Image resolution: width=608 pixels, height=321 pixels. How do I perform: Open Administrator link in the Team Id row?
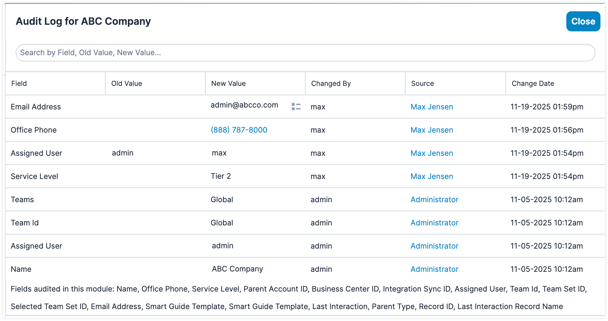[434, 223]
